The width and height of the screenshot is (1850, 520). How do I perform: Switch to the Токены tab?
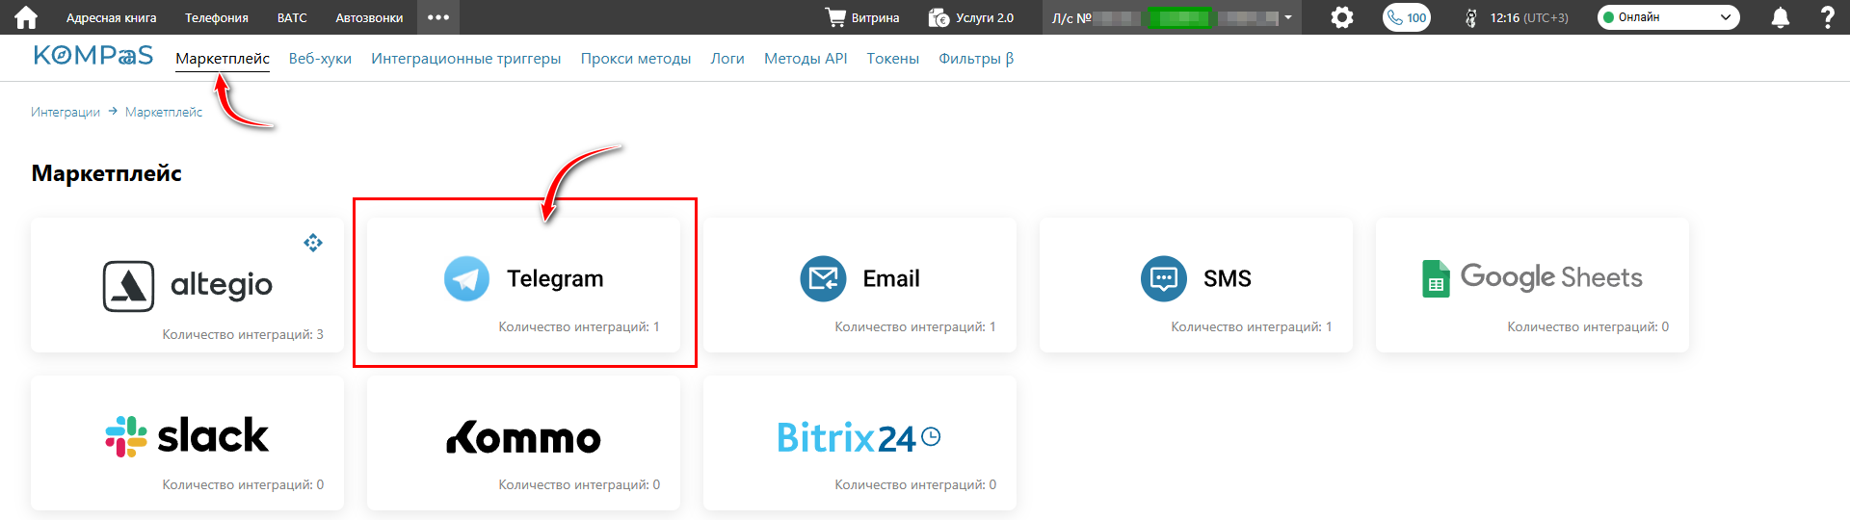[893, 59]
